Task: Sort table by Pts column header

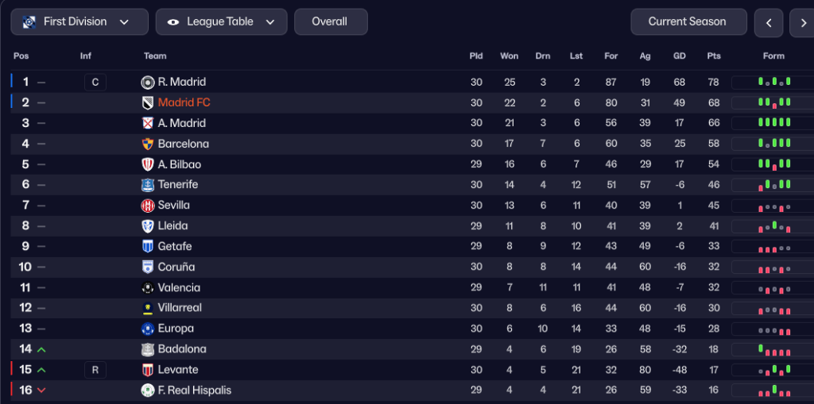Action: point(714,56)
